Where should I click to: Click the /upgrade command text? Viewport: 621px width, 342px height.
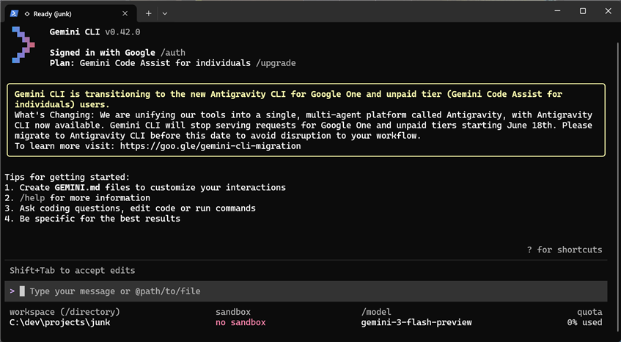pos(276,63)
